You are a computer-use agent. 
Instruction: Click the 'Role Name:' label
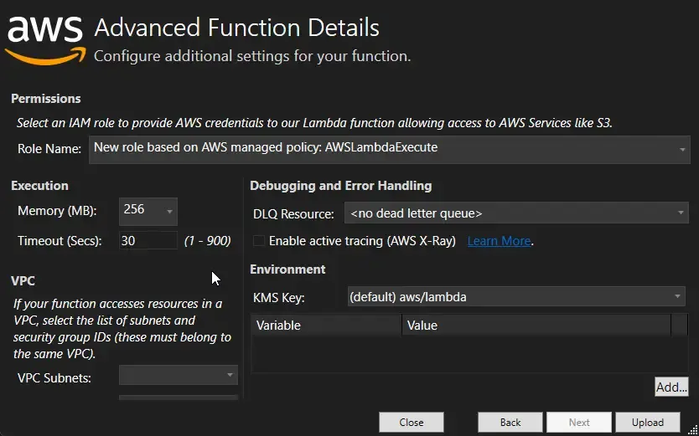click(x=49, y=149)
